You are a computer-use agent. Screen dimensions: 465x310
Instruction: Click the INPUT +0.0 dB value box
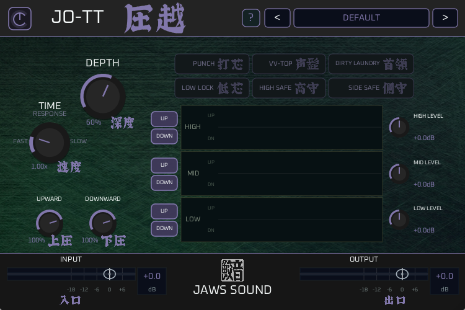[x=152, y=281]
